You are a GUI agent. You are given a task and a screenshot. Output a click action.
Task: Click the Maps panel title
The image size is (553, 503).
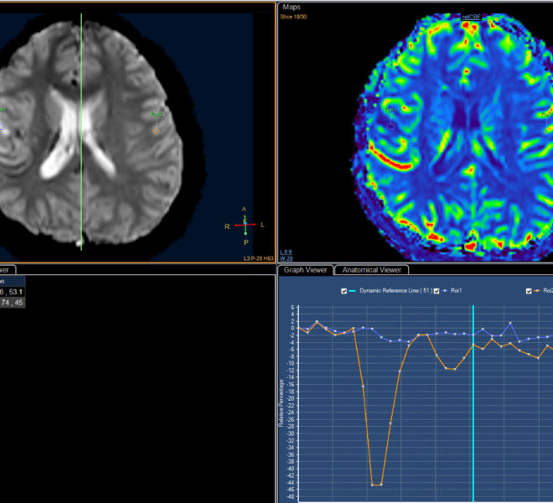292,7
